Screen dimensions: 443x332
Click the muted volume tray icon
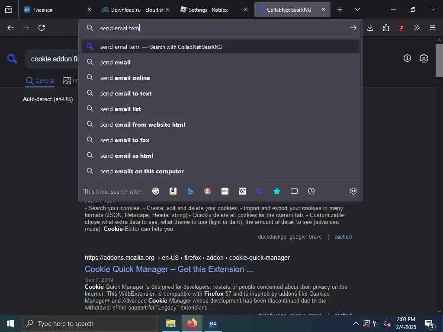point(387,323)
